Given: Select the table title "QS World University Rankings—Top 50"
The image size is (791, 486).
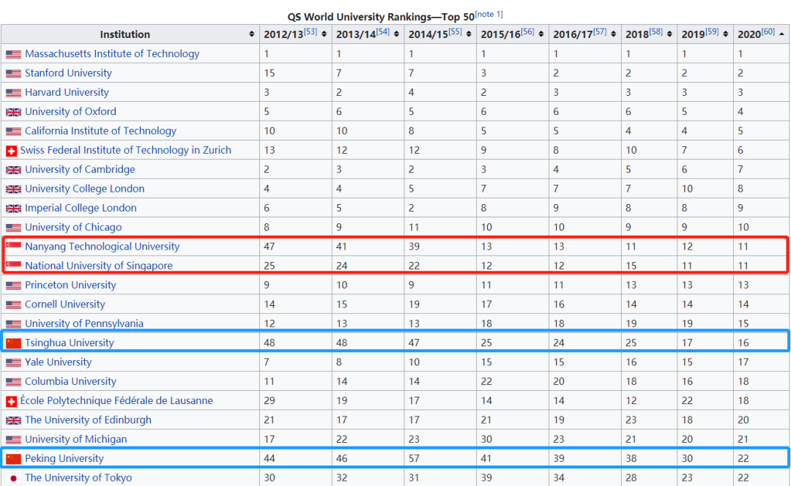Looking at the screenshot, I should pos(381,17).
